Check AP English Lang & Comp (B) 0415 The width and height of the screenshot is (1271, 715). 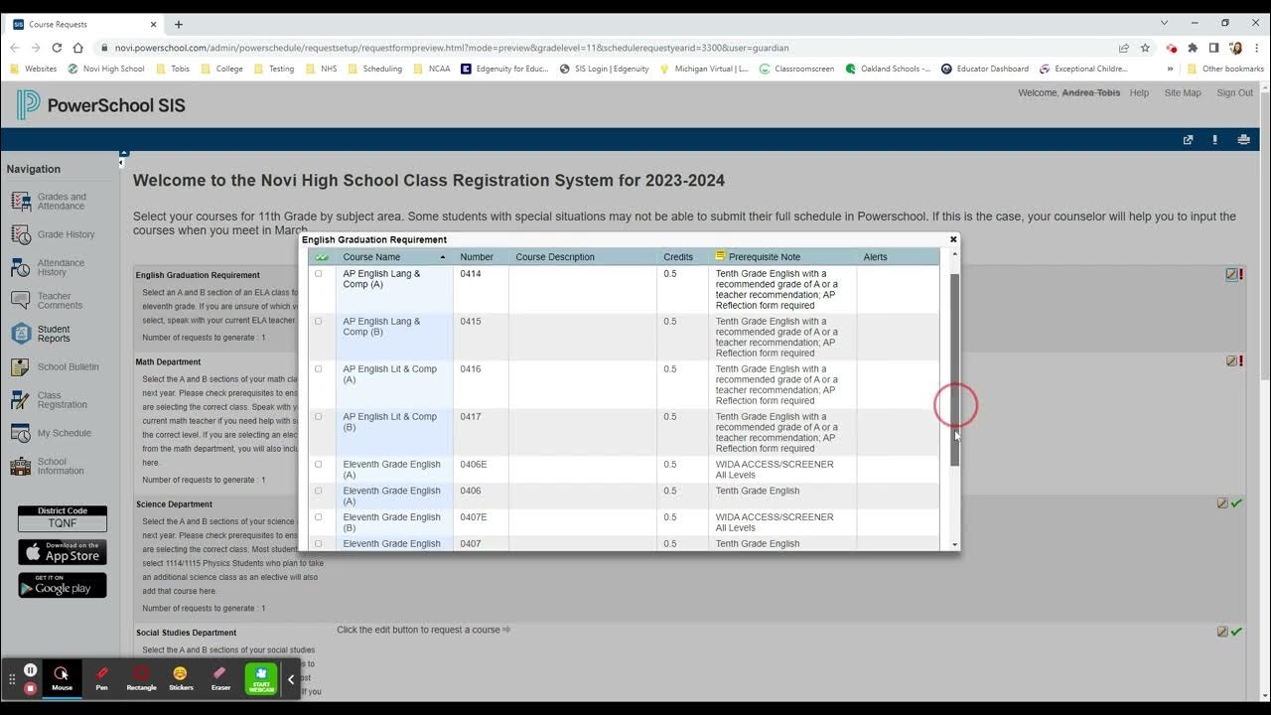coord(319,322)
